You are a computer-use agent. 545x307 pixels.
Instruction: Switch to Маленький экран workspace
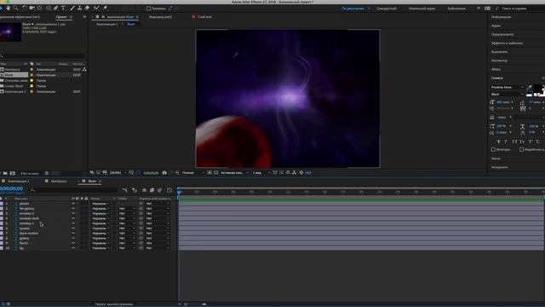coord(422,9)
